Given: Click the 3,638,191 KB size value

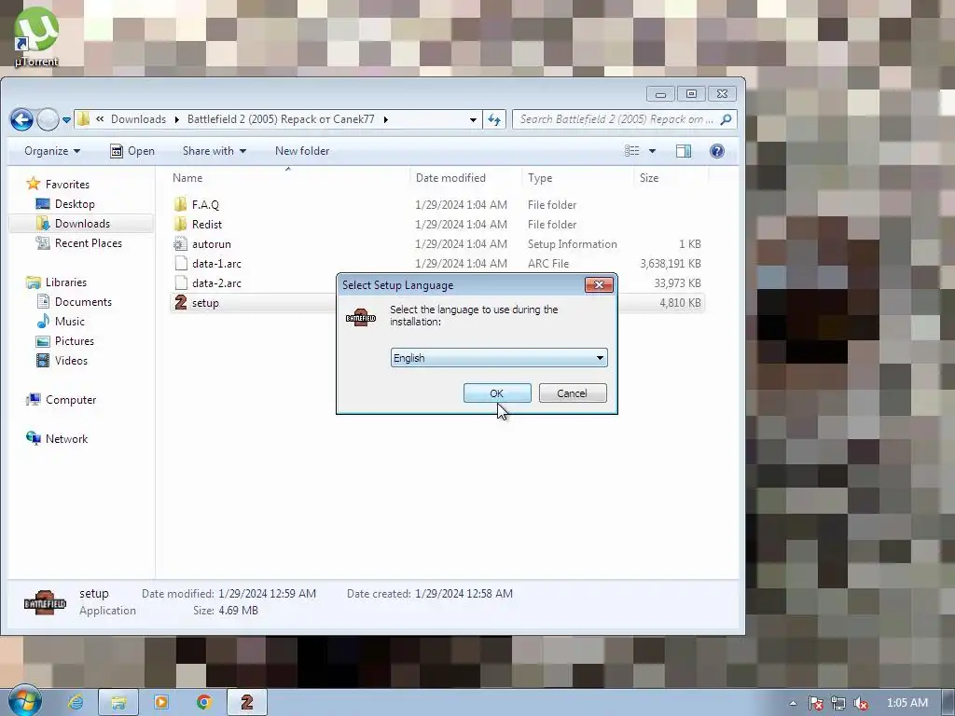Looking at the screenshot, I should (x=671, y=264).
